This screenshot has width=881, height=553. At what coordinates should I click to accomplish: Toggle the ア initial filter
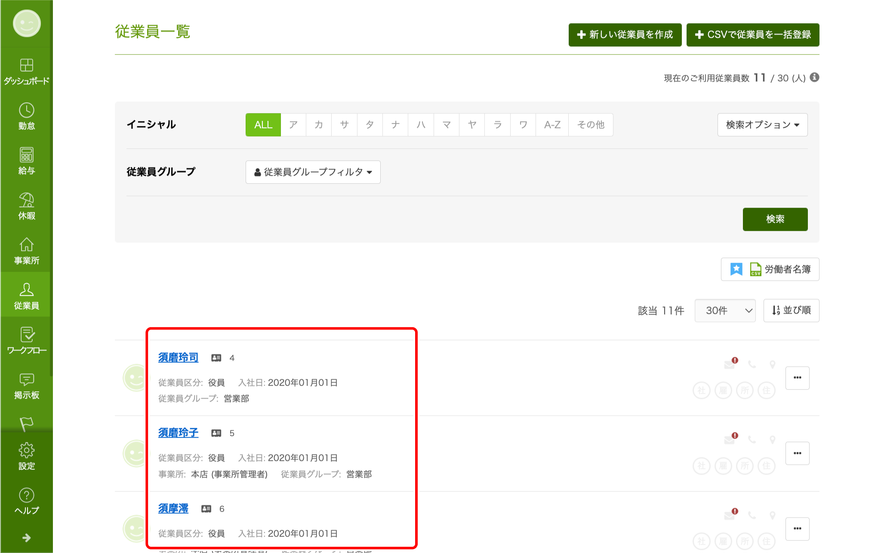click(x=293, y=125)
